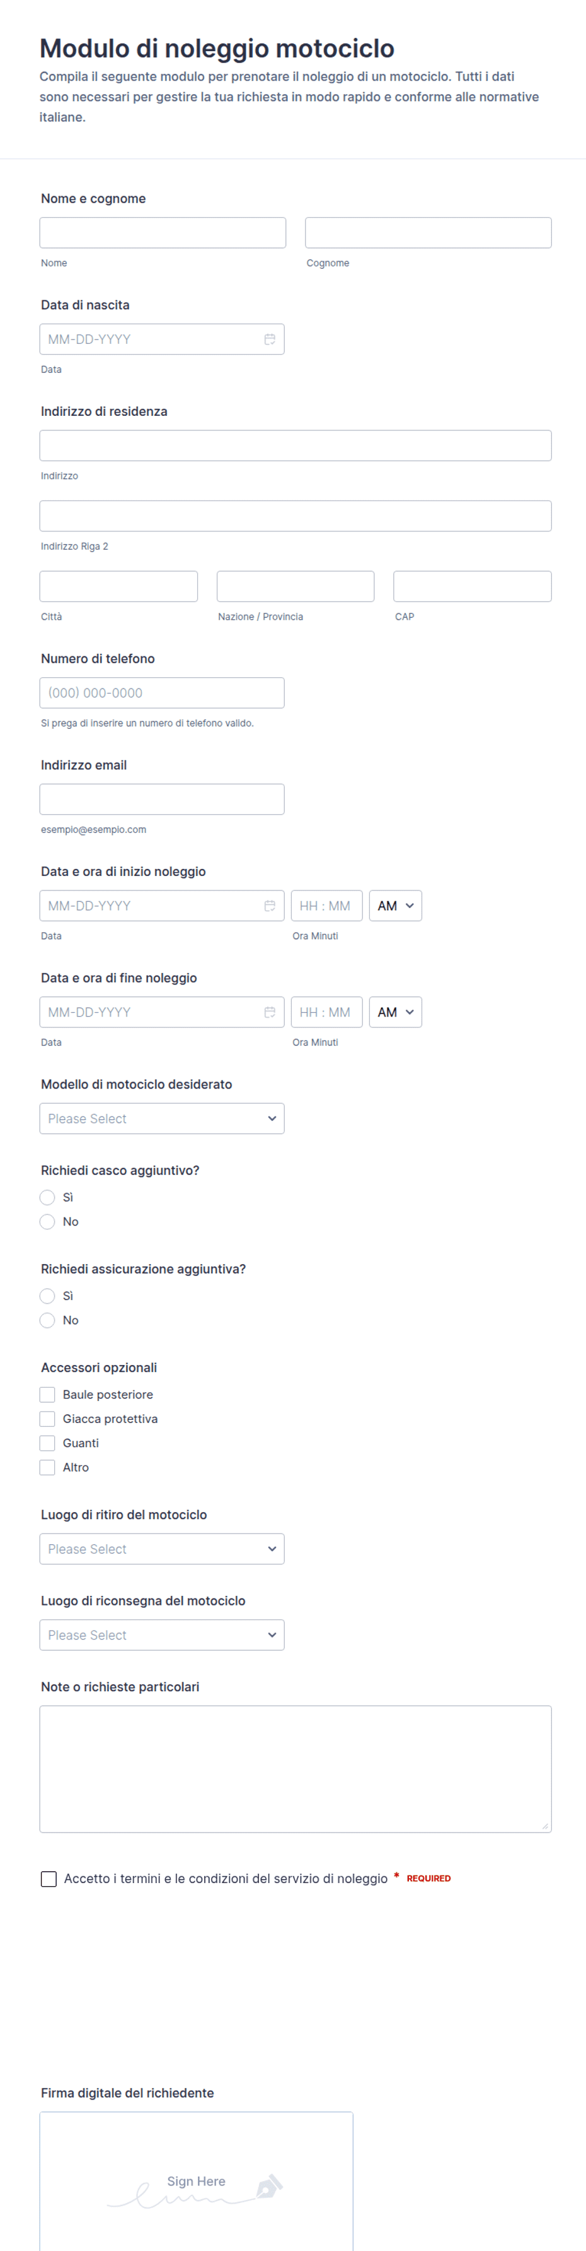Change AM/PM selector for inizio noleggio
Viewport: 586px width, 2251px height.
point(396,906)
